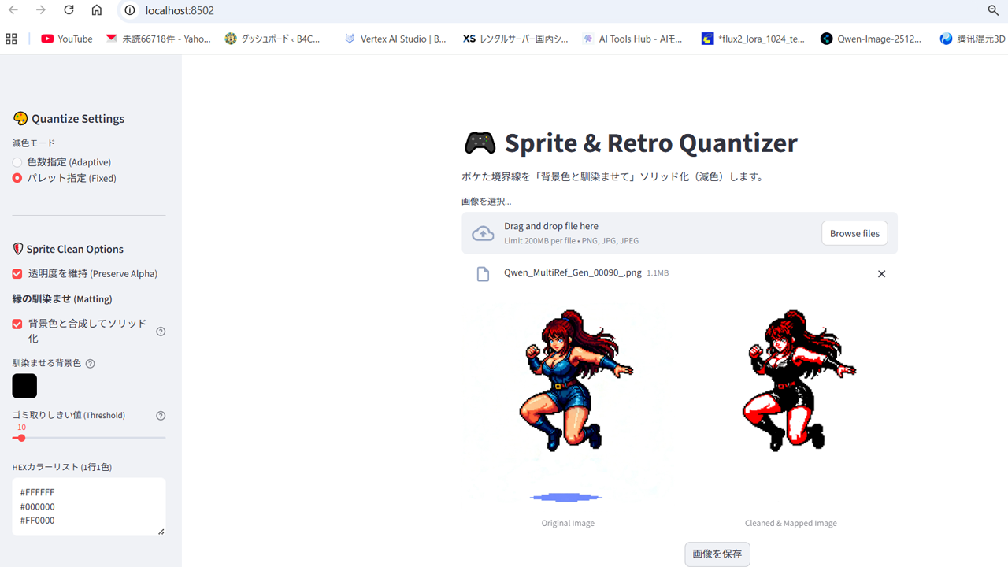Toggle 透明度を維持 (Preserve Alpha) checkbox
This screenshot has width=1008, height=567.
17,273
